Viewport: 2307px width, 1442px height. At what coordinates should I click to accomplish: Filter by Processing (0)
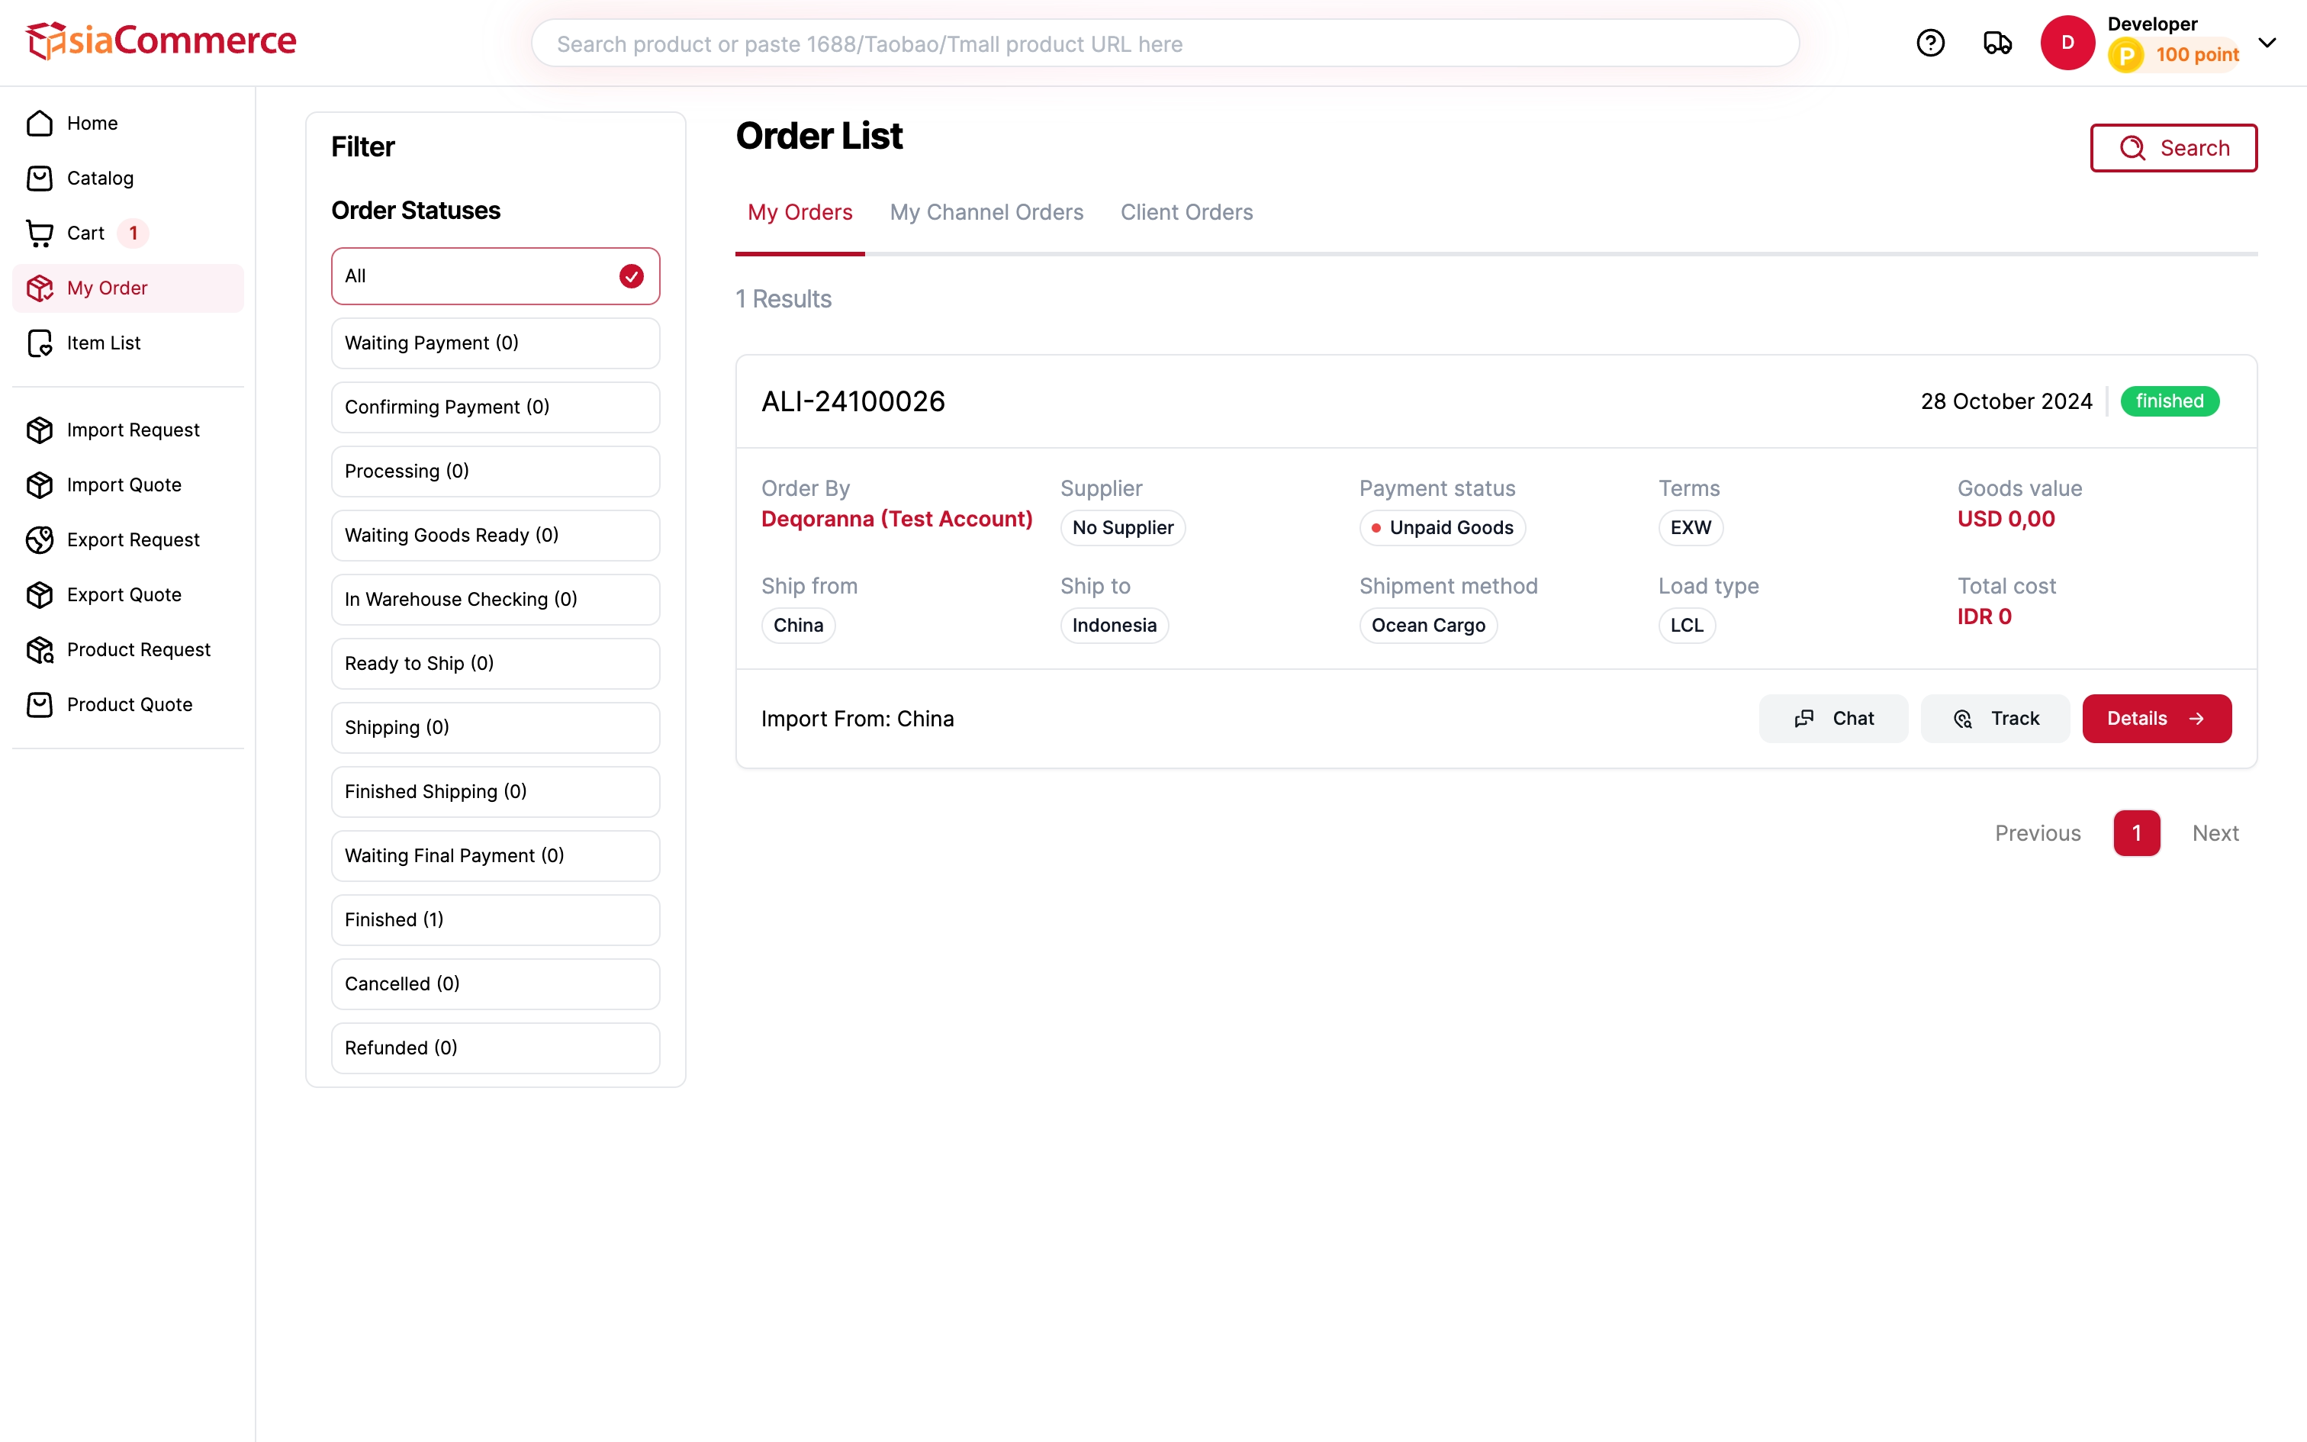point(495,472)
